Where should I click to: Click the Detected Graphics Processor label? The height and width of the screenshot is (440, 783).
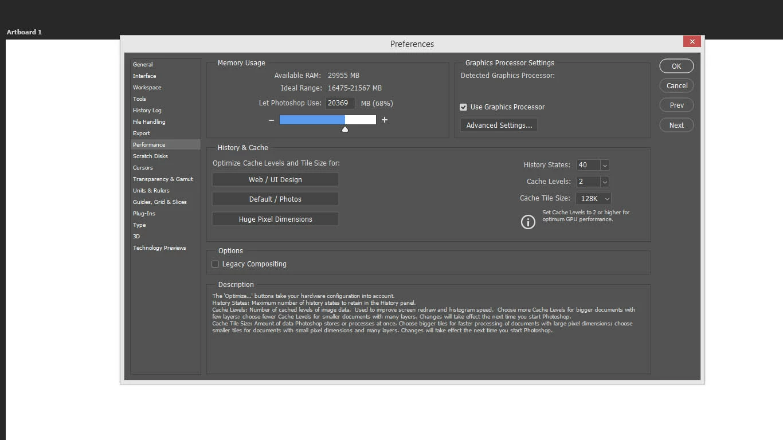click(508, 76)
